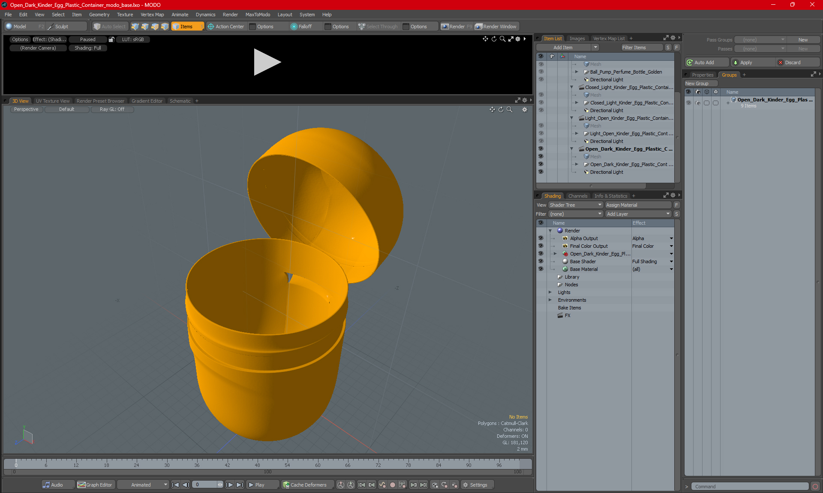The height and width of the screenshot is (493, 823).
Task: Click the Filter Items field
Action: (x=642, y=48)
